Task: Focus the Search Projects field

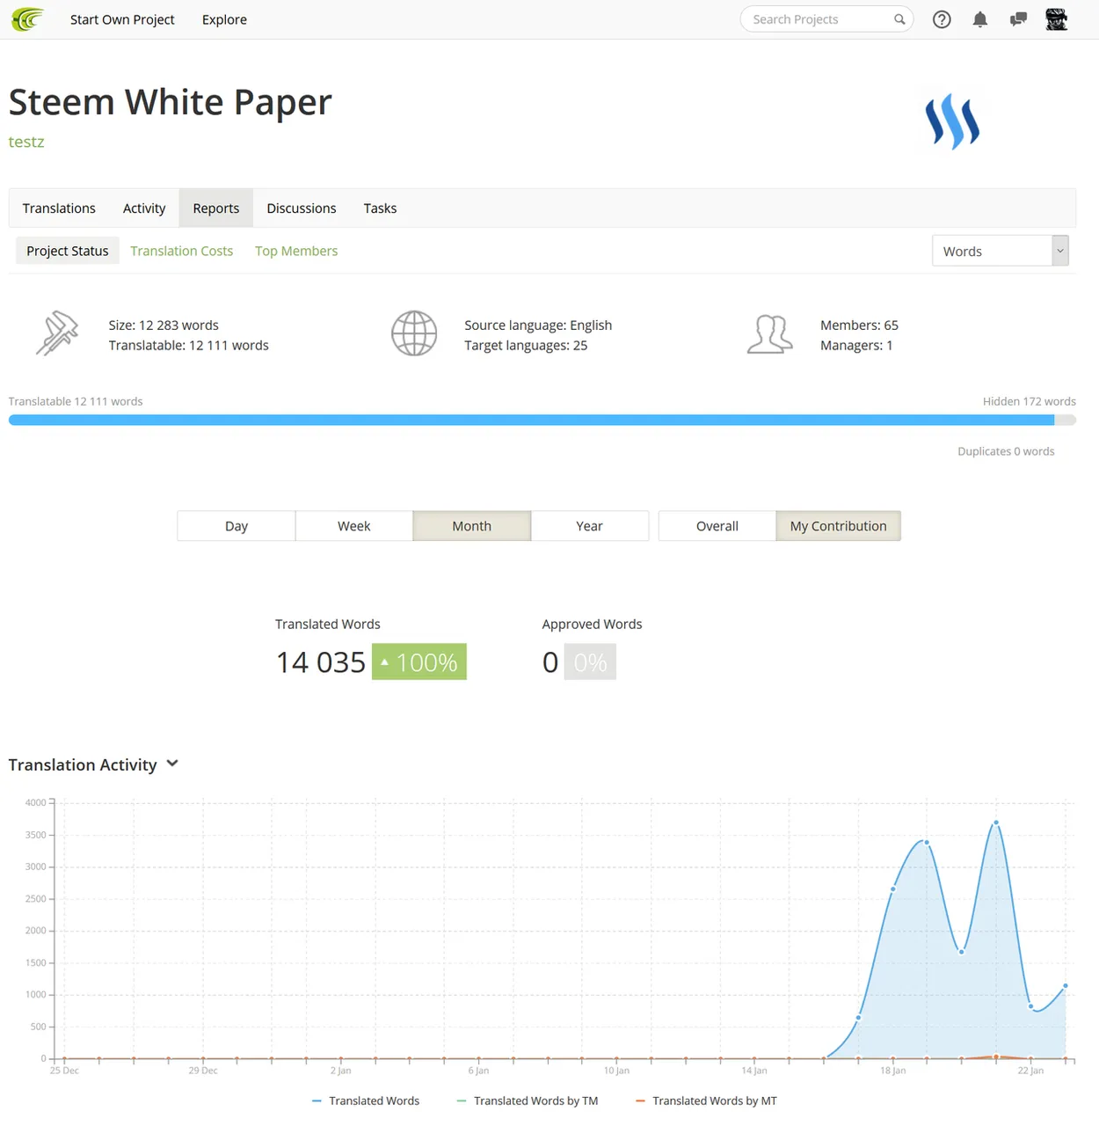Action: pos(826,19)
